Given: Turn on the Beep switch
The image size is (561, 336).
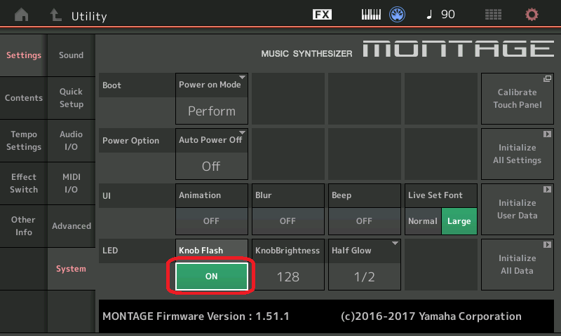Looking at the screenshot, I should 364,220.
